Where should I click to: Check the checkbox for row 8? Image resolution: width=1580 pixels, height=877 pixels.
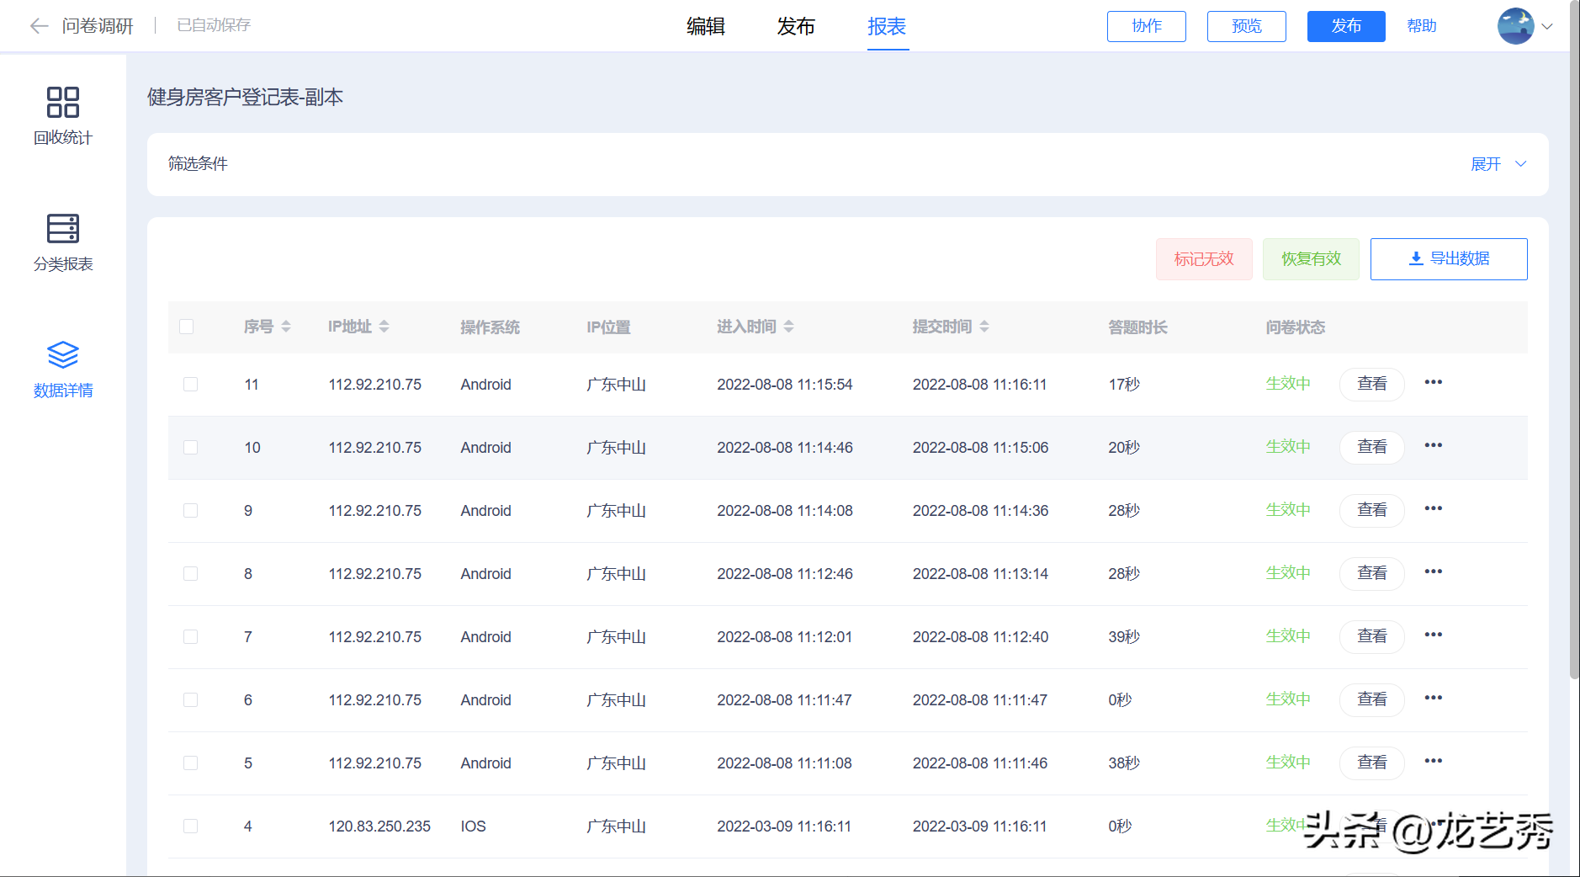191,574
